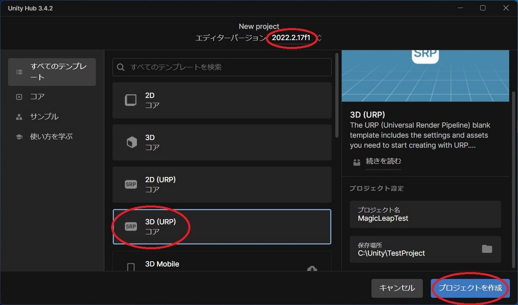Select the 使い方を学ぶ category
Viewport: 518px width, 305px height.
point(52,136)
